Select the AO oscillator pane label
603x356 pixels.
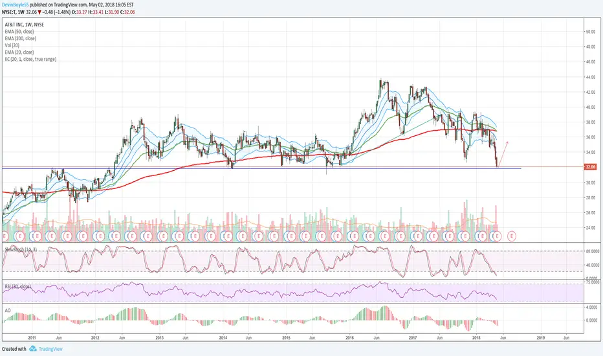[8, 310]
